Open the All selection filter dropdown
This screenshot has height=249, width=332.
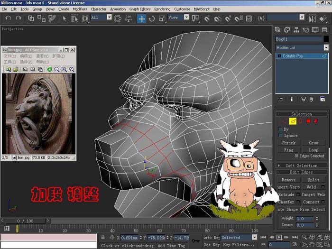109,17
